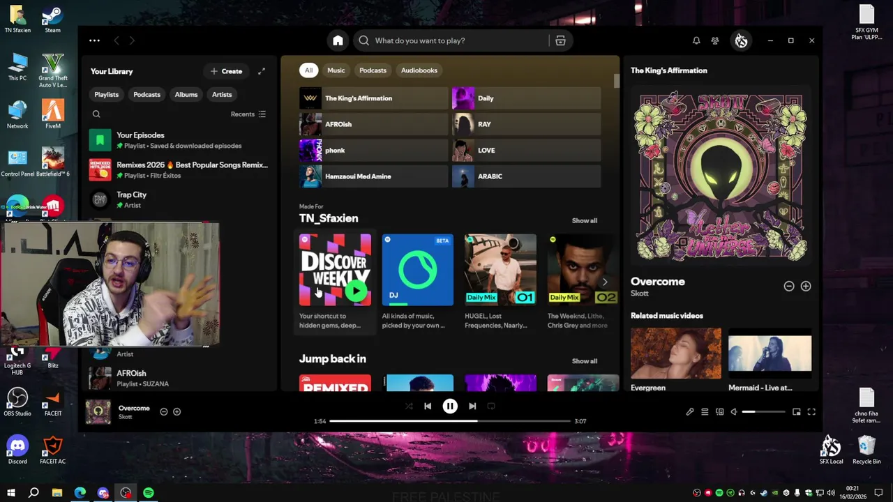This screenshot has width=893, height=502.
Task: Play Discover Weekly with green button
Action: pyautogui.click(x=357, y=291)
